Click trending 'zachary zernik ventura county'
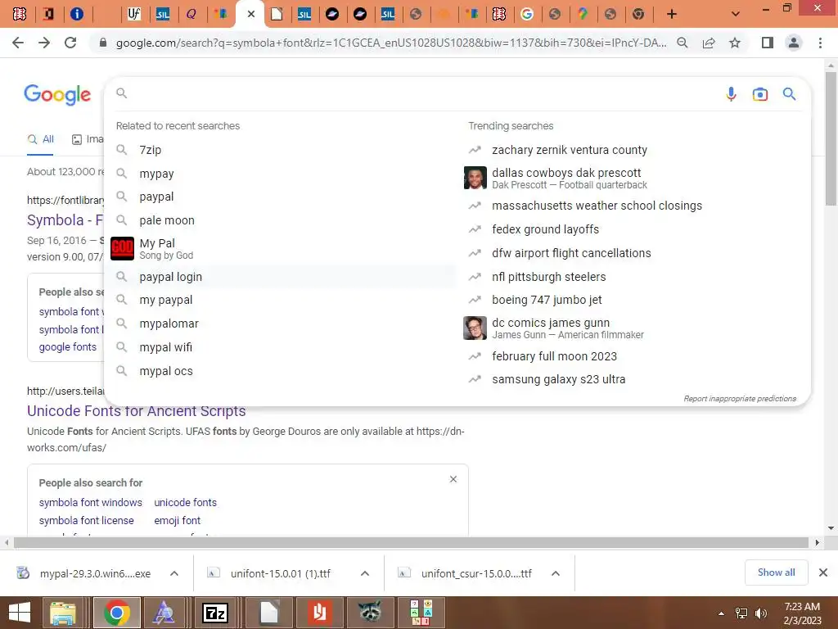The width and height of the screenshot is (838, 629). pos(570,151)
